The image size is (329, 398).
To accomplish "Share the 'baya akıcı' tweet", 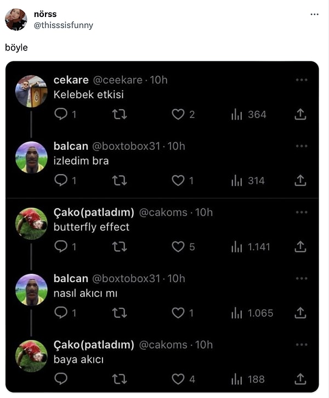I will click(x=300, y=379).
